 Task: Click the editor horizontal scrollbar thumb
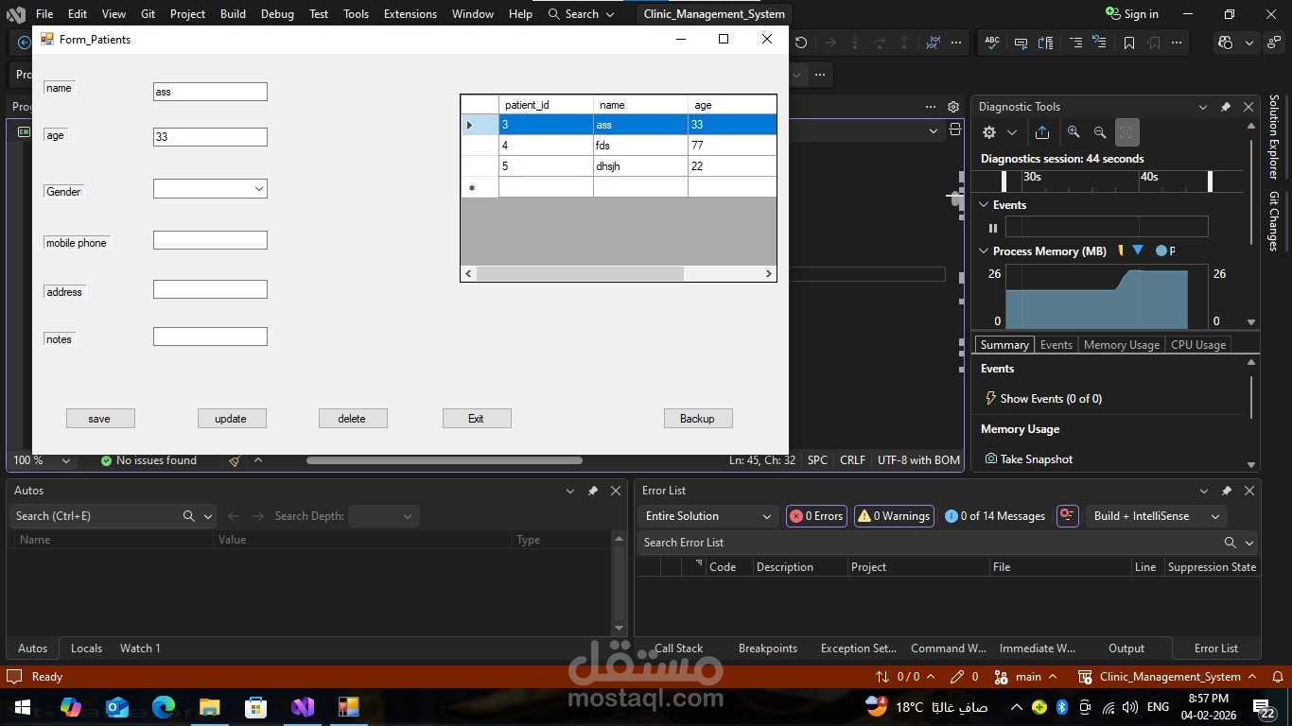coord(445,461)
